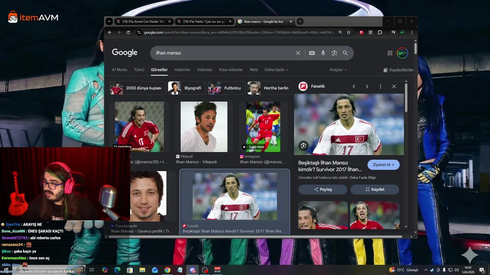Open the weather widget showing 15°C Güneşli
The height and width of the screenshot is (275, 490).
(403, 270)
